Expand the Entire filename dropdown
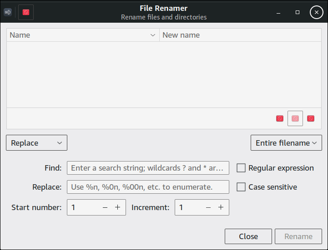The height and width of the screenshot is (250, 328). (286, 143)
